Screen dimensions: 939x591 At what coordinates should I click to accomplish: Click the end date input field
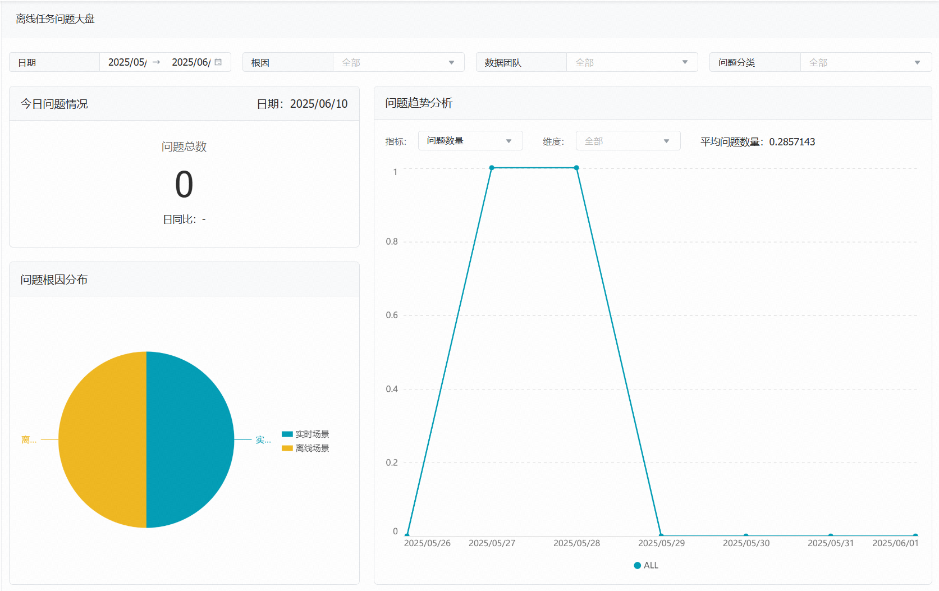191,62
